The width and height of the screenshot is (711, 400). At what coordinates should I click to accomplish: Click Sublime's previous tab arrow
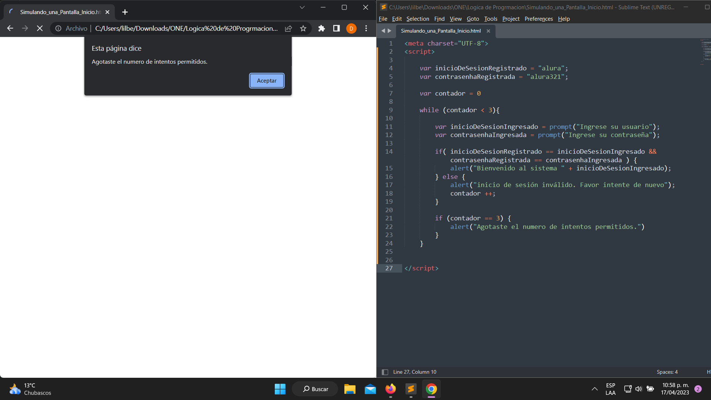click(x=383, y=31)
